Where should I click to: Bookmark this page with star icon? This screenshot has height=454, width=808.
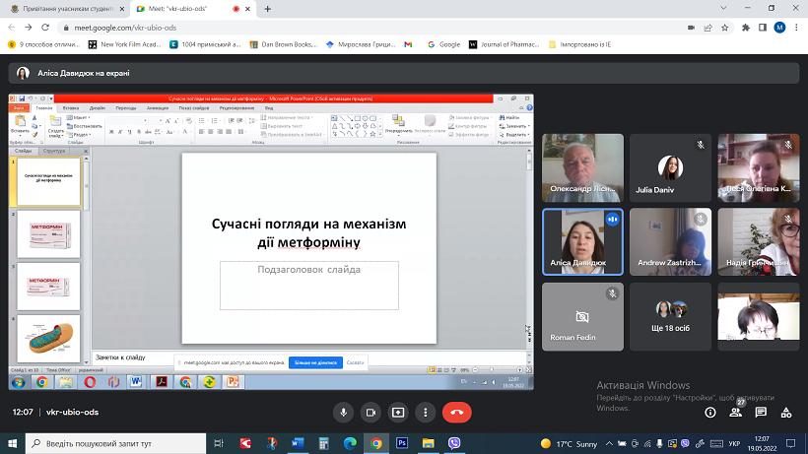[725, 28]
